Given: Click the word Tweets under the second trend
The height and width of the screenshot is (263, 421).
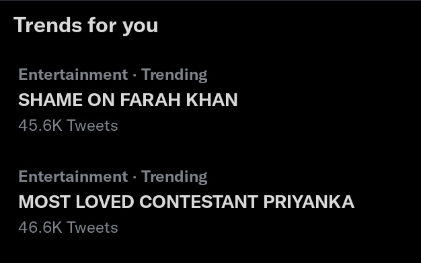Looking at the screenshot, I should coord(92,227).
